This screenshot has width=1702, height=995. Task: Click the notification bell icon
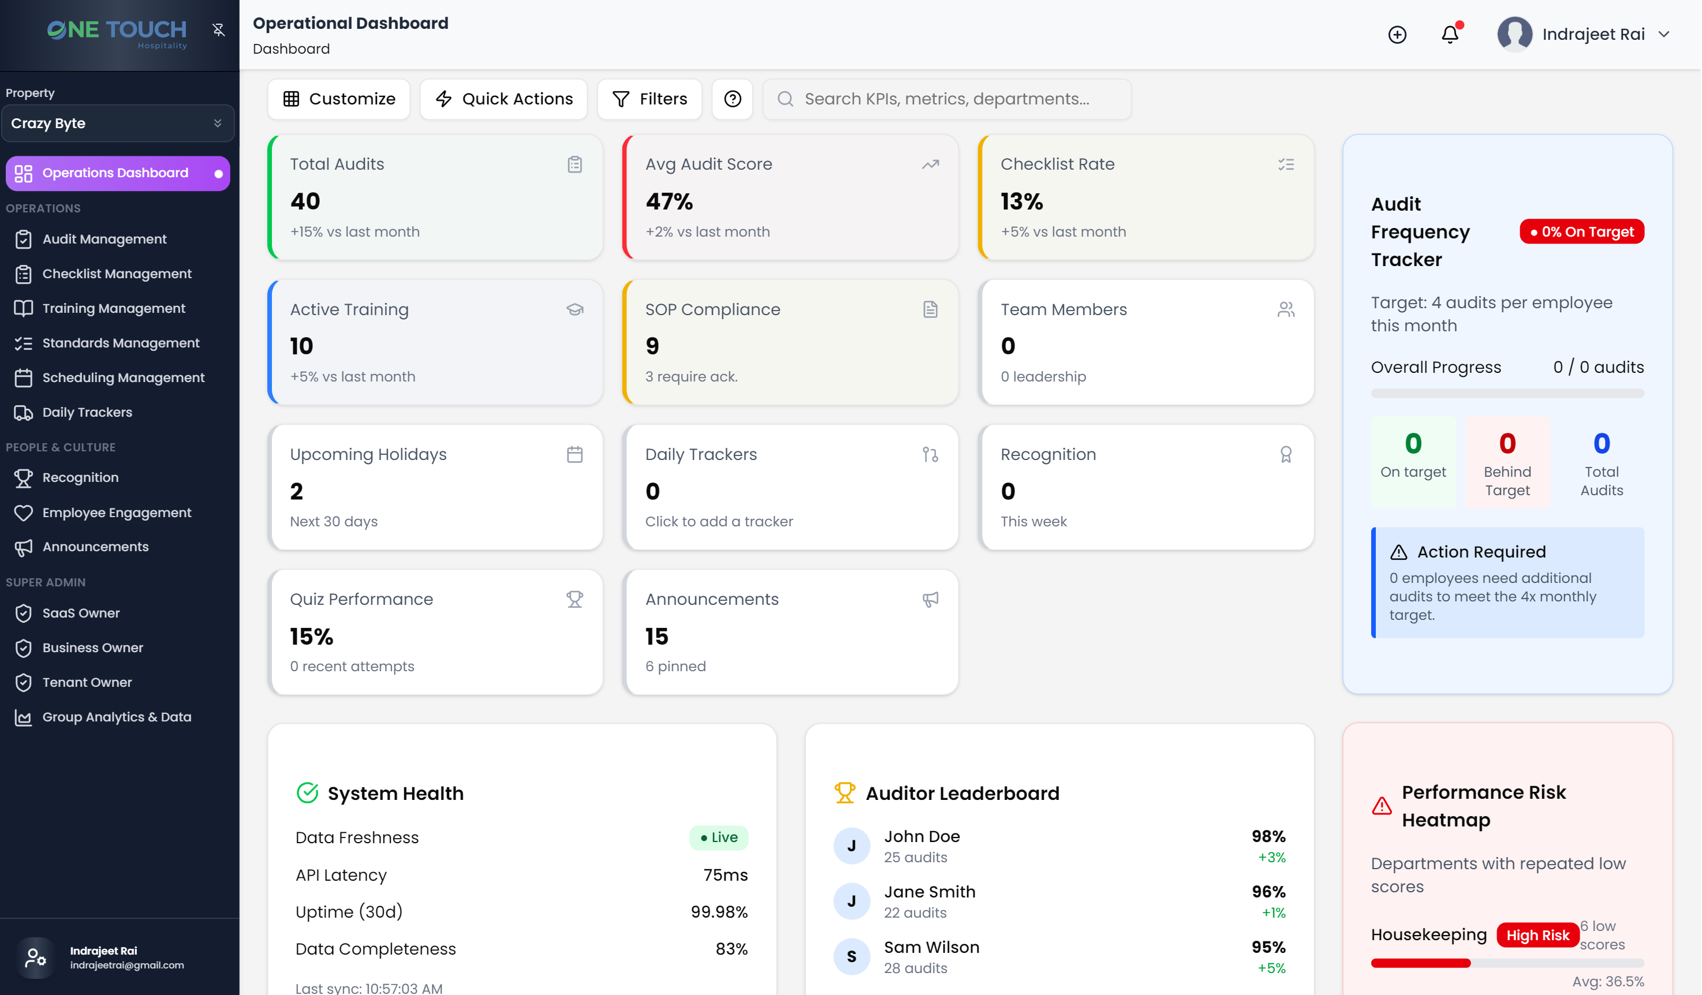tap(1449, 35)
